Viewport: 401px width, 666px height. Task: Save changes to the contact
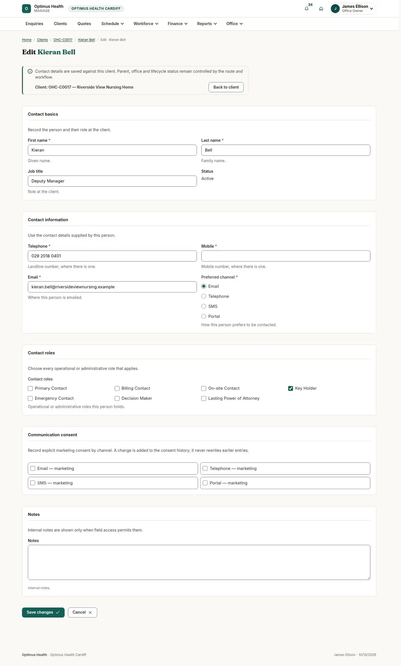coord(43,613)
